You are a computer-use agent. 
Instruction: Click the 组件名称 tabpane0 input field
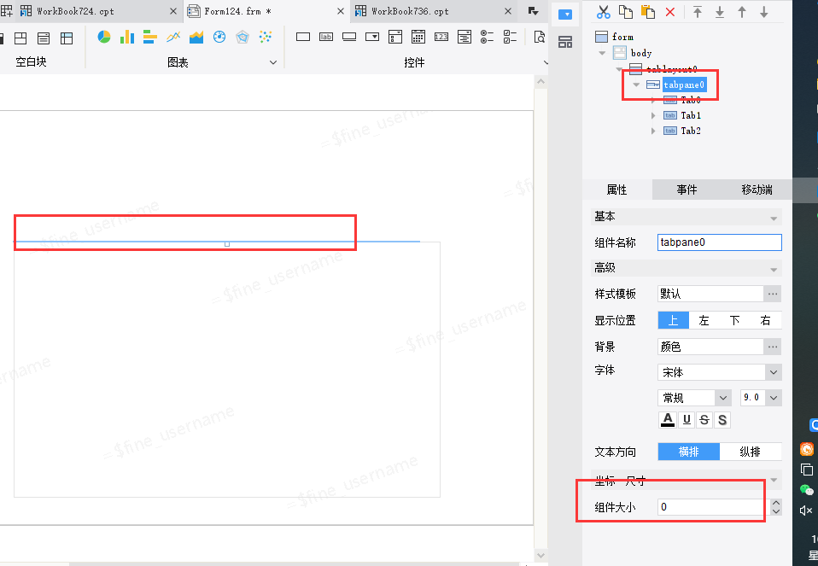click(720, 242)
